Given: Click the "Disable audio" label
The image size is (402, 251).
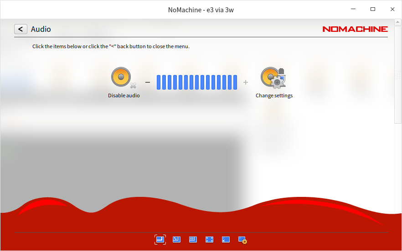Looking at the screenshot, I should (124, 95).
